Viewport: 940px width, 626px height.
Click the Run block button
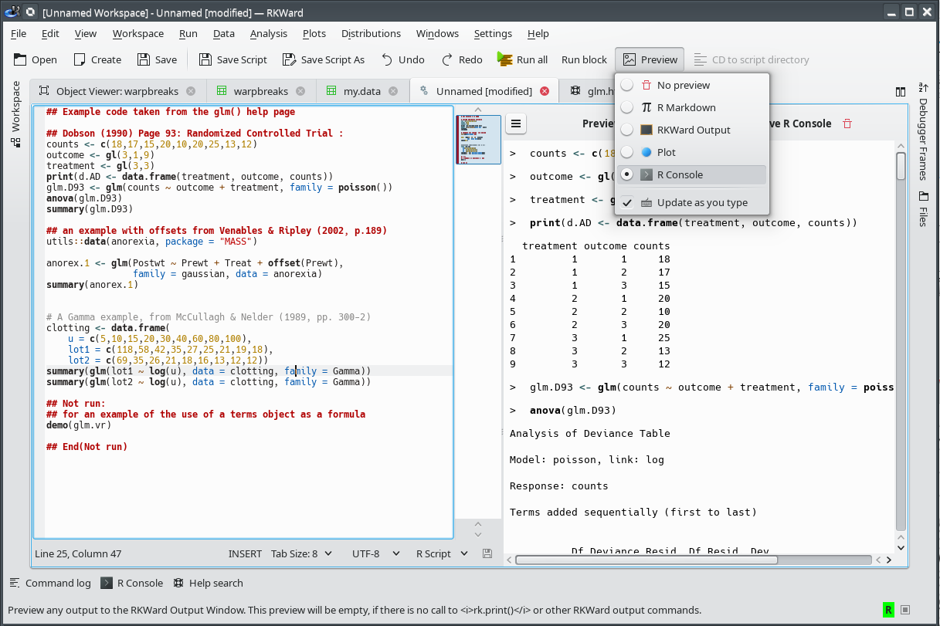point(584,59)
